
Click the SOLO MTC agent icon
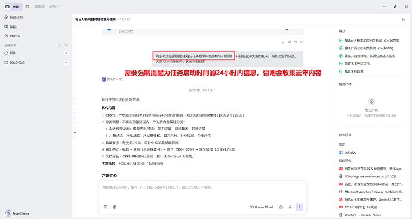pos(104,79)
